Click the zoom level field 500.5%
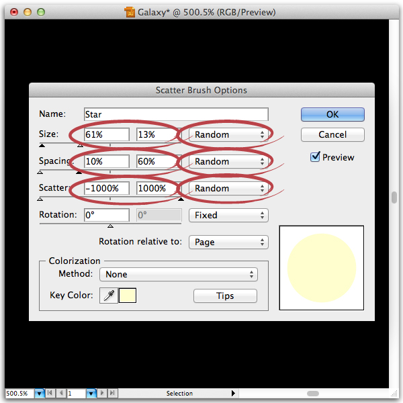Viewport: 403px width, 403px height. click(19, 393)
